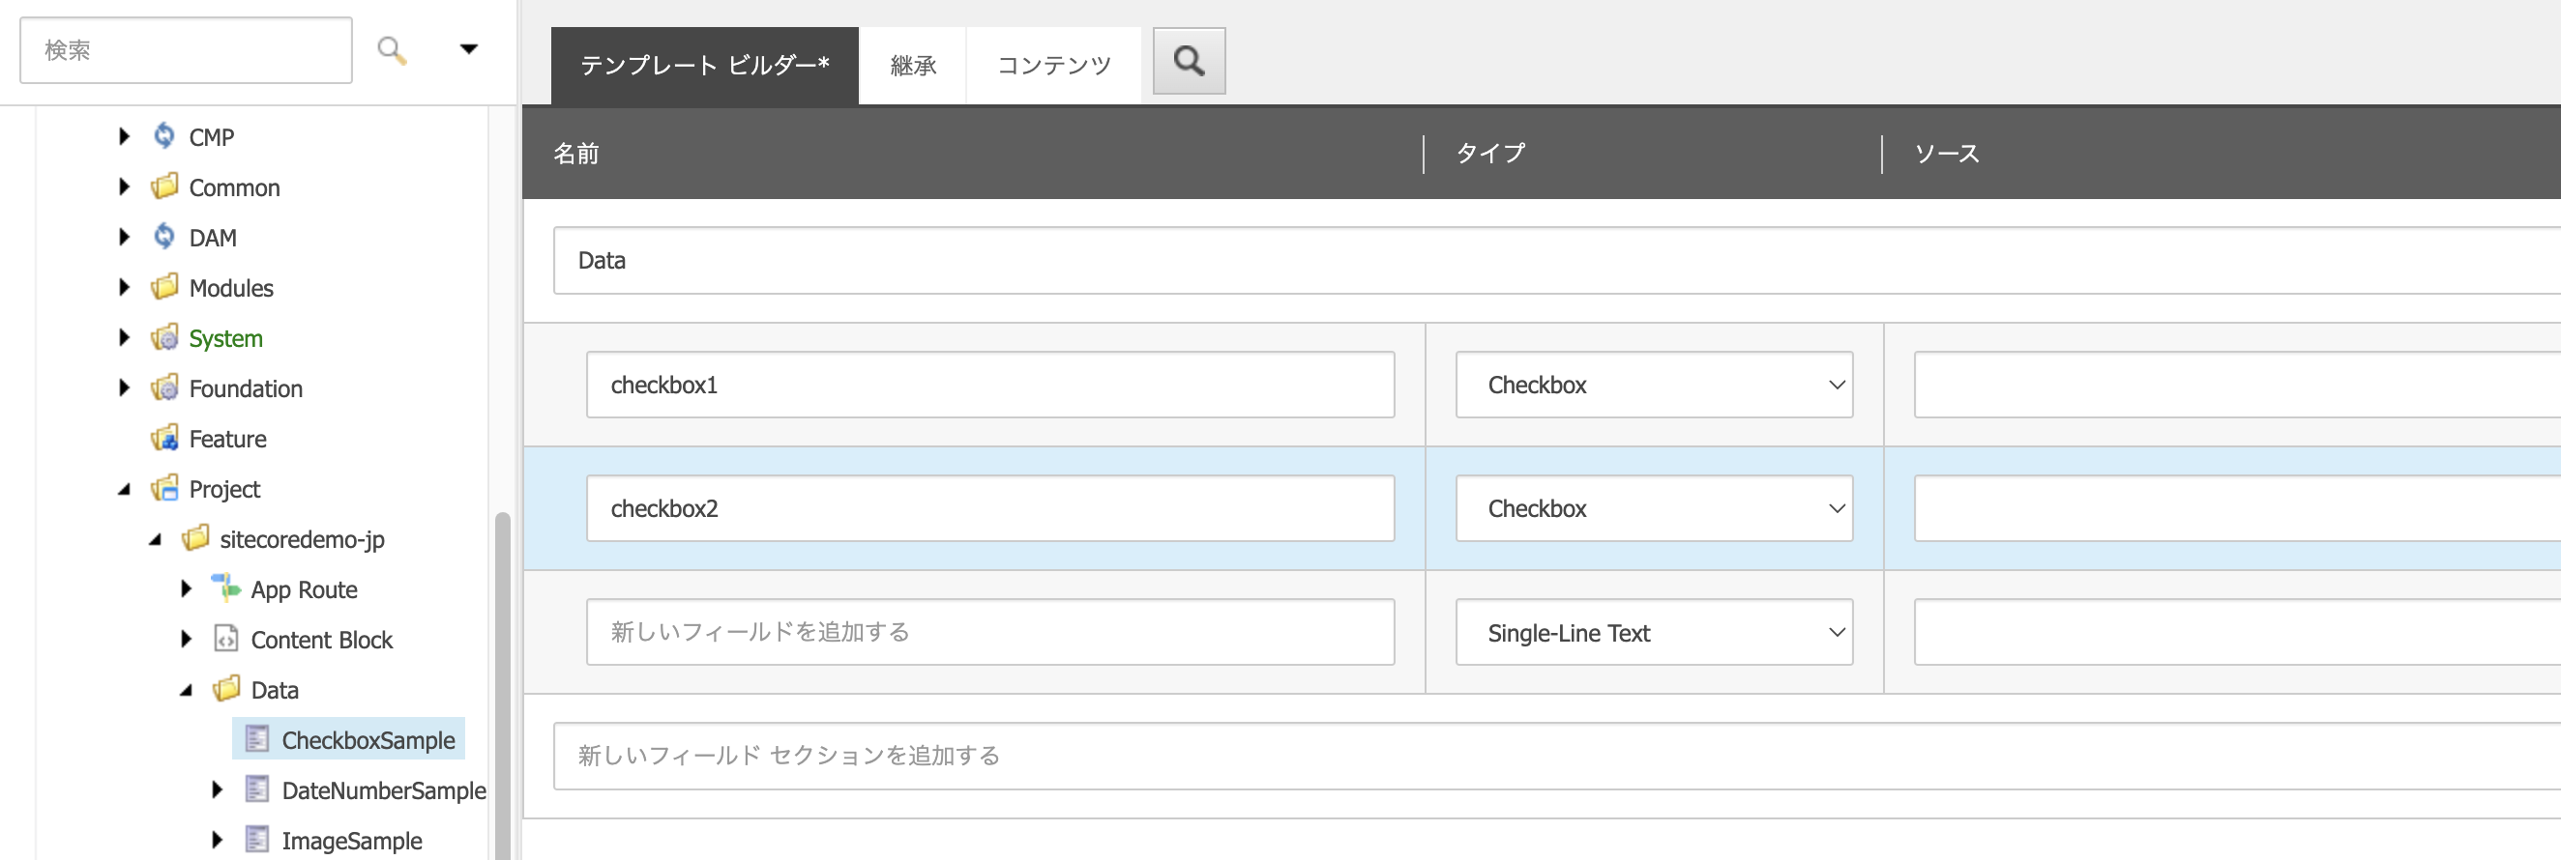Viewport: 2561px width, 860px height.
Task: Click the checkbox1 field name input
Action: (990, 385)
